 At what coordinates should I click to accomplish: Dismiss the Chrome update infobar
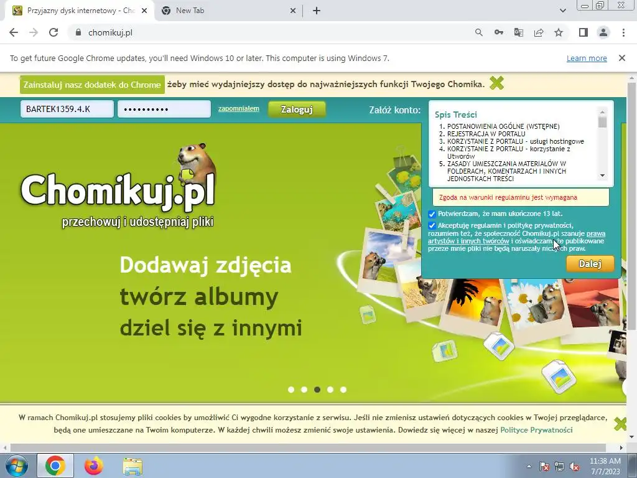click(x=622, y=58)
